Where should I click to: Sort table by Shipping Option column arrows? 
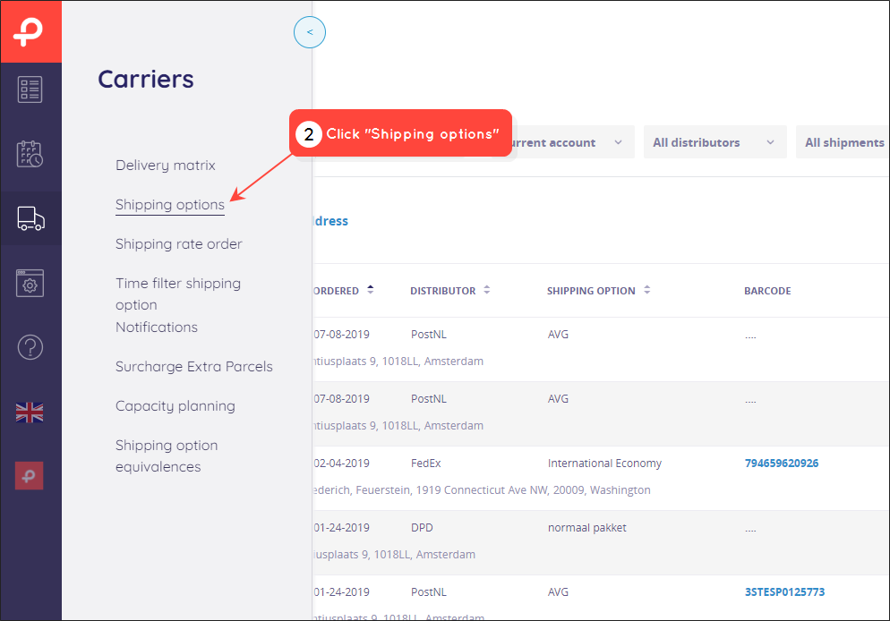647,290
